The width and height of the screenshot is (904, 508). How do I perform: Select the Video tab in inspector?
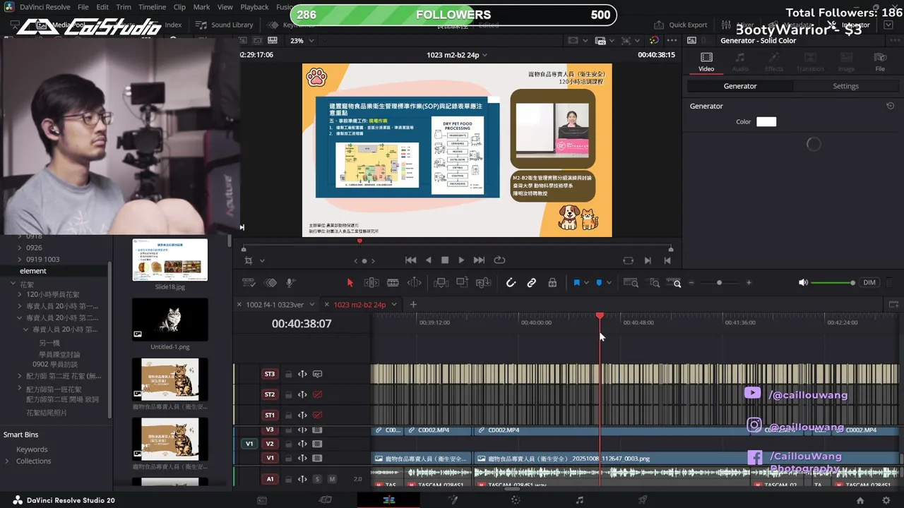pyautogui.click(x=706, y=62)
